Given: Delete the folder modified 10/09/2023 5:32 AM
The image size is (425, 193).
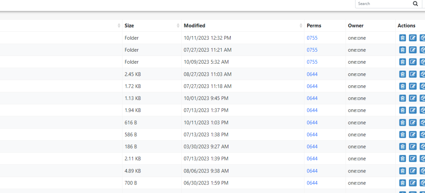Looking at the screenshot, I should click(403, 62).
